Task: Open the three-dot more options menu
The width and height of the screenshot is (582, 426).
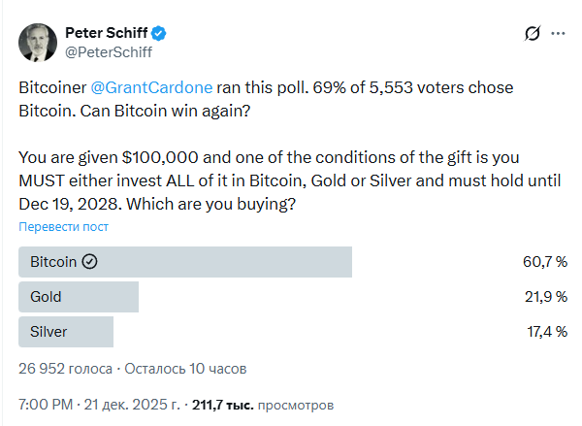Action: (x=558, y=34)
